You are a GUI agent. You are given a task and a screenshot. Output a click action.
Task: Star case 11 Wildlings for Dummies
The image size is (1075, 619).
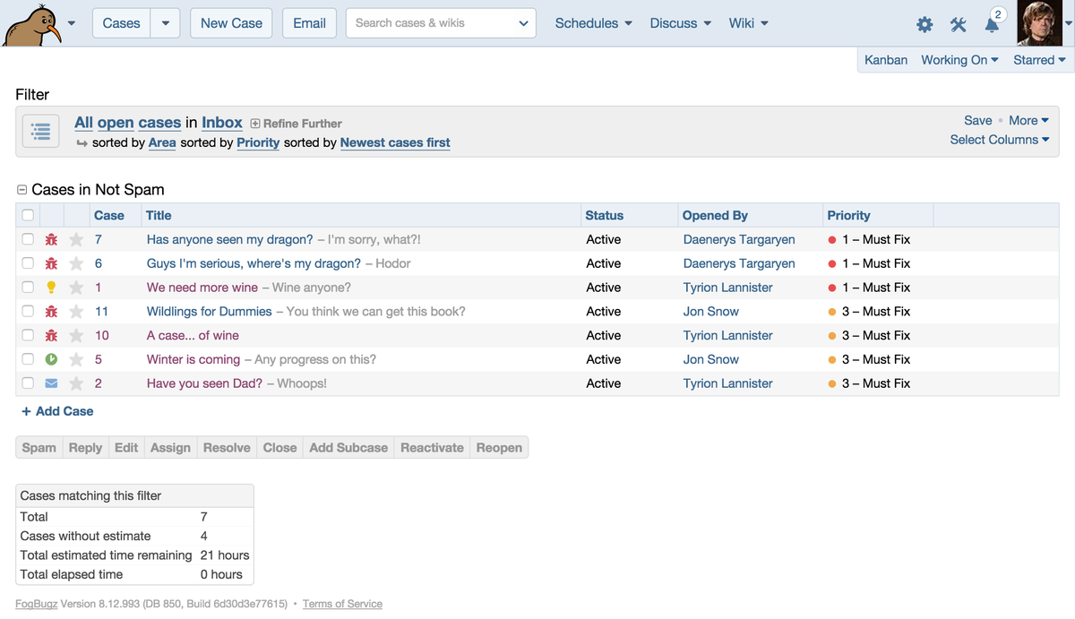[77, 312]
